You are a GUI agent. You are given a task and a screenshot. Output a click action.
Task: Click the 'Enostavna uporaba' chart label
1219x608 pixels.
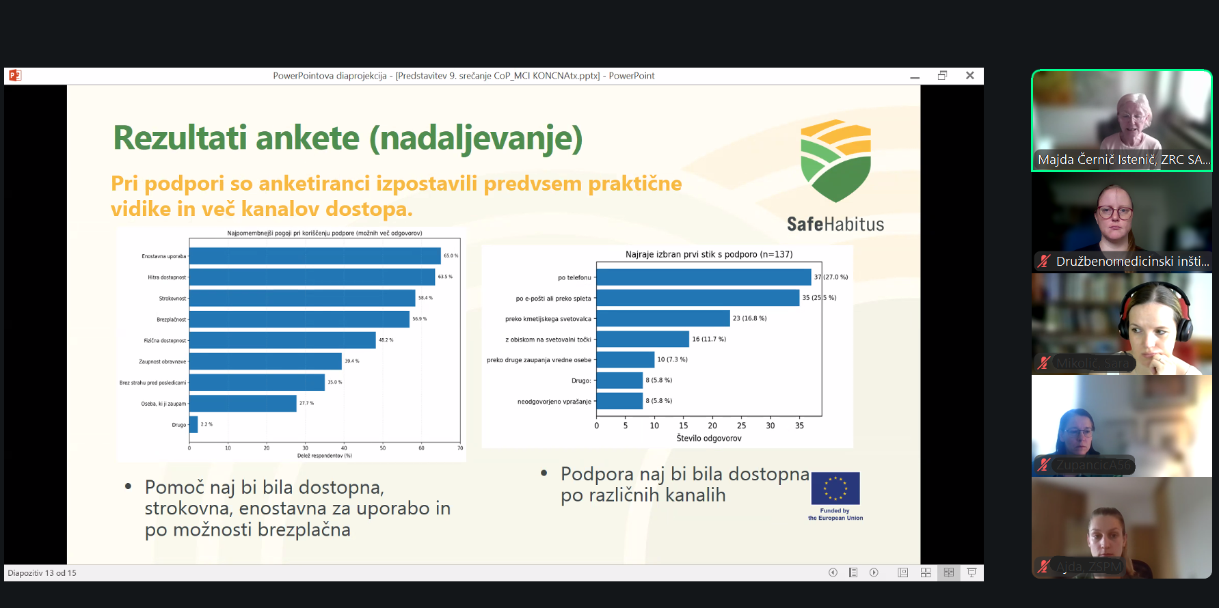164,256
